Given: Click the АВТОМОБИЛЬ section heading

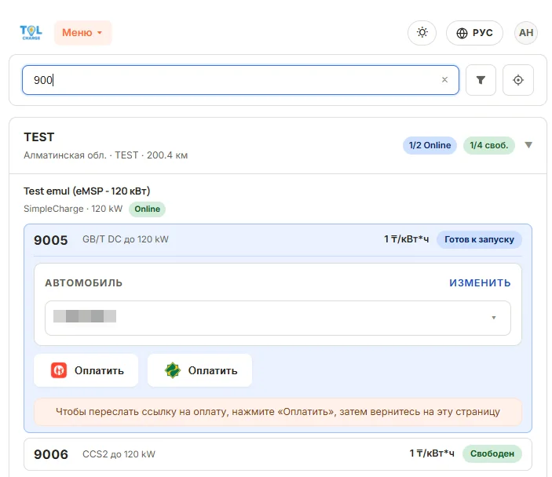Looking at the screenshot, I should tap(83, 283).
